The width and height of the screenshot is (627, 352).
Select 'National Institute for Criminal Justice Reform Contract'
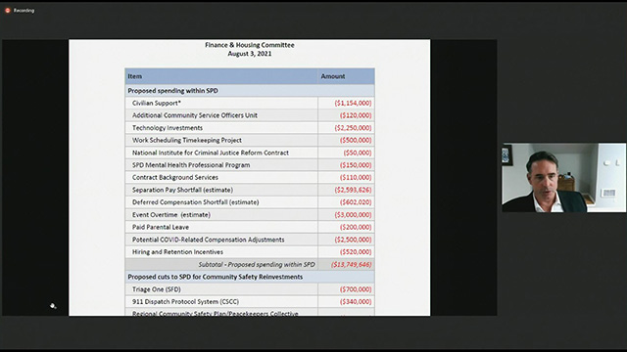click(250, 153)
